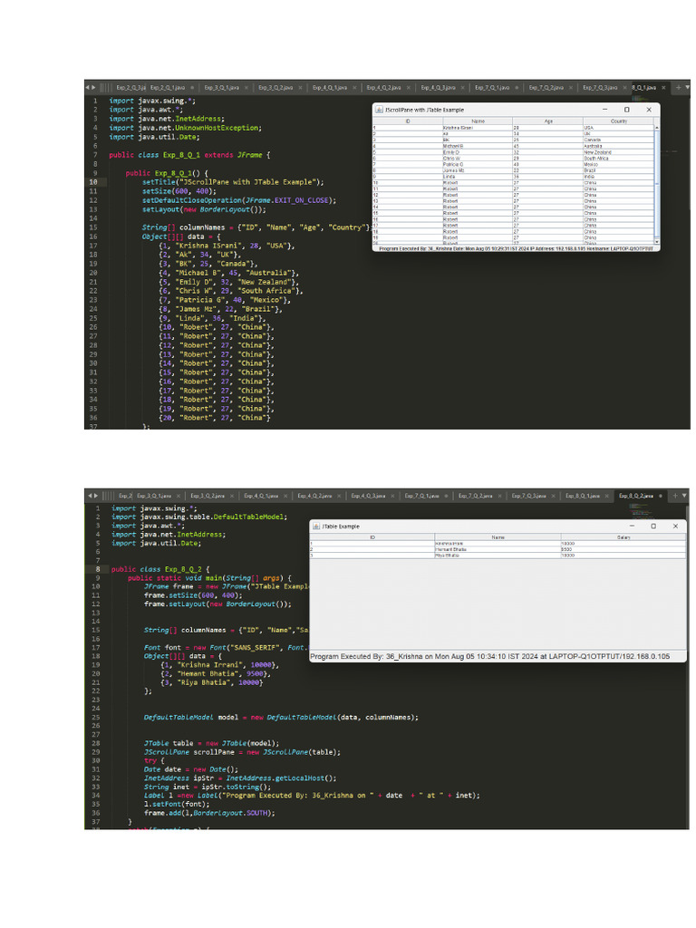Click the Country column header in the table
The image size is (696, 928).
(618, 121)
